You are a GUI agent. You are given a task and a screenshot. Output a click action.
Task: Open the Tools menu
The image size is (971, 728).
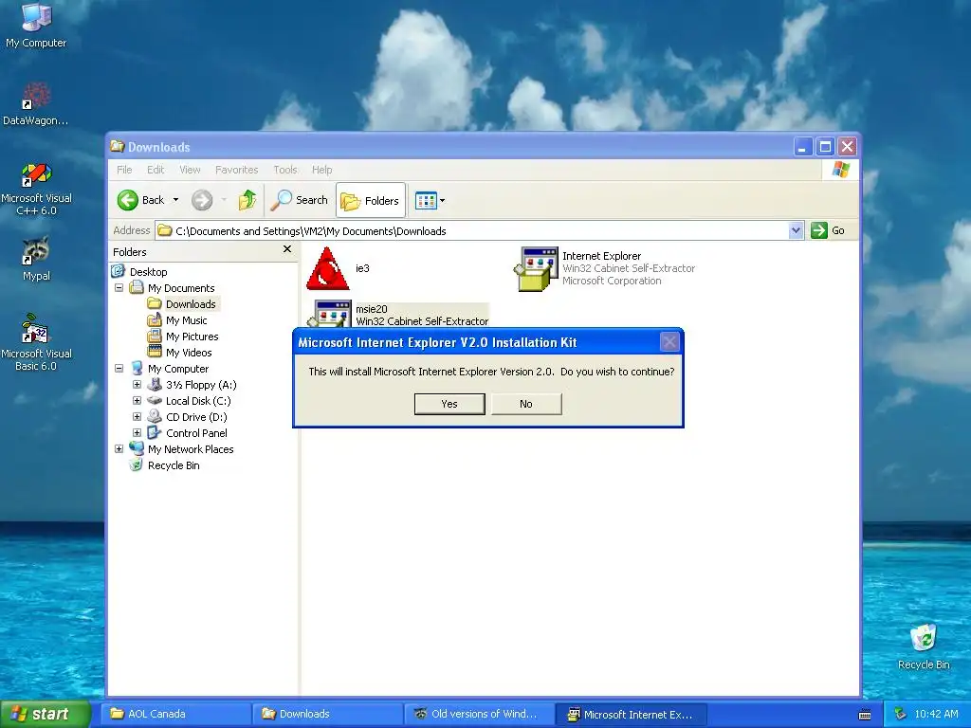coord(285,170)
